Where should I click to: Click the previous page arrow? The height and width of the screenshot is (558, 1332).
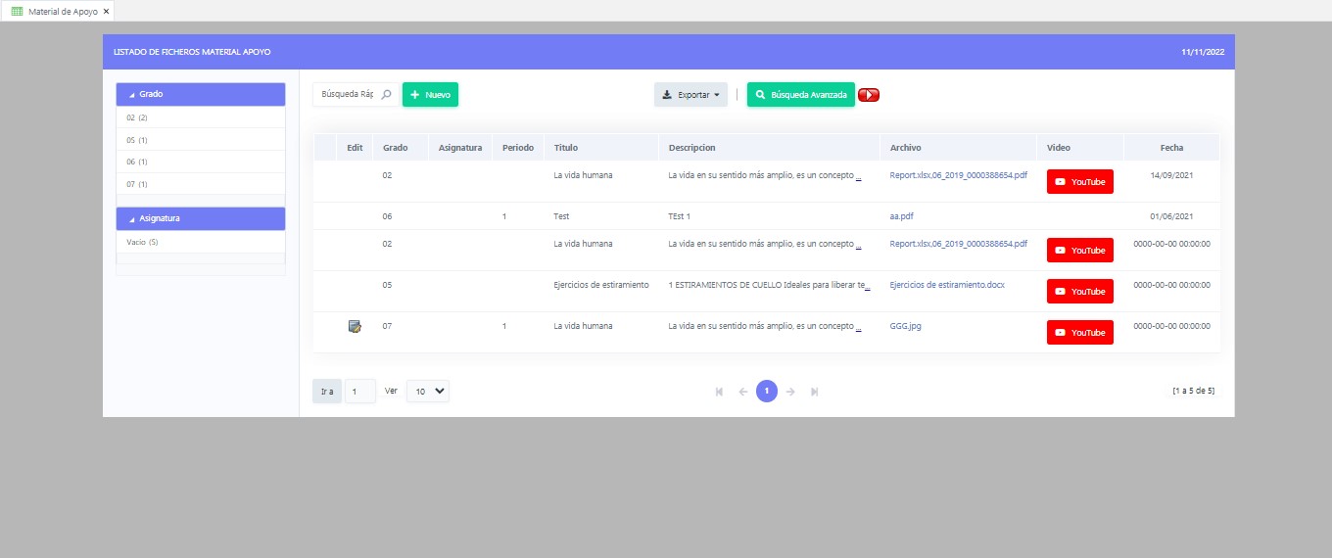(x=743, y=392)
